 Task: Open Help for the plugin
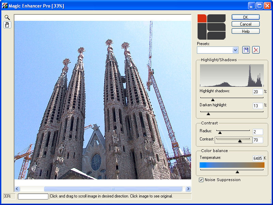(x=245, y=31)
